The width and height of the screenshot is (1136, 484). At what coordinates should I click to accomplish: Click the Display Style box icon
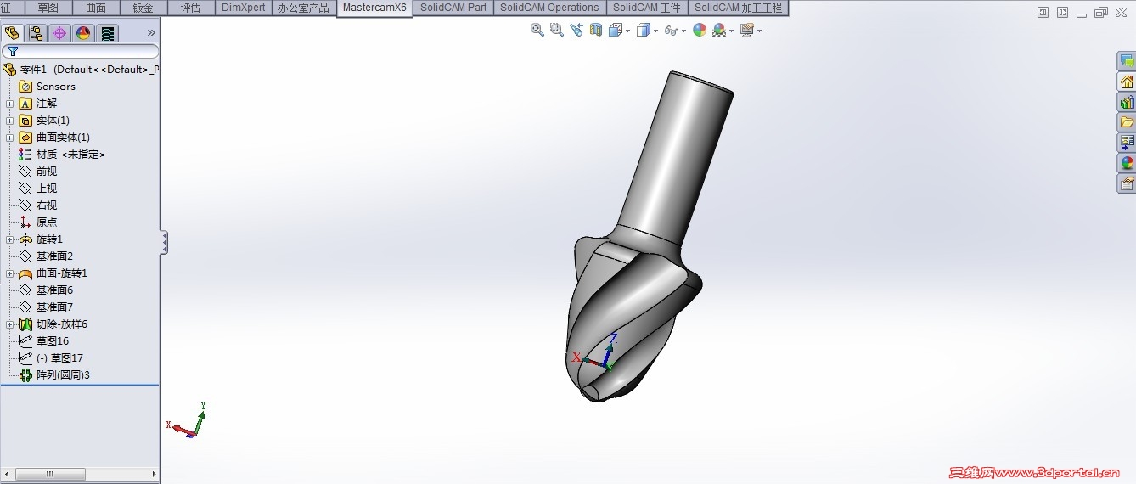click(x=644, y=30)
